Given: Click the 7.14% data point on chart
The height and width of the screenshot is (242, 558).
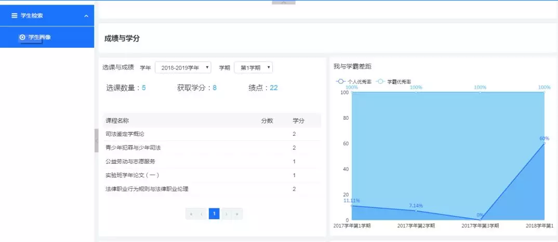Looking at the screenshot, I should click(x=416, y=211).
